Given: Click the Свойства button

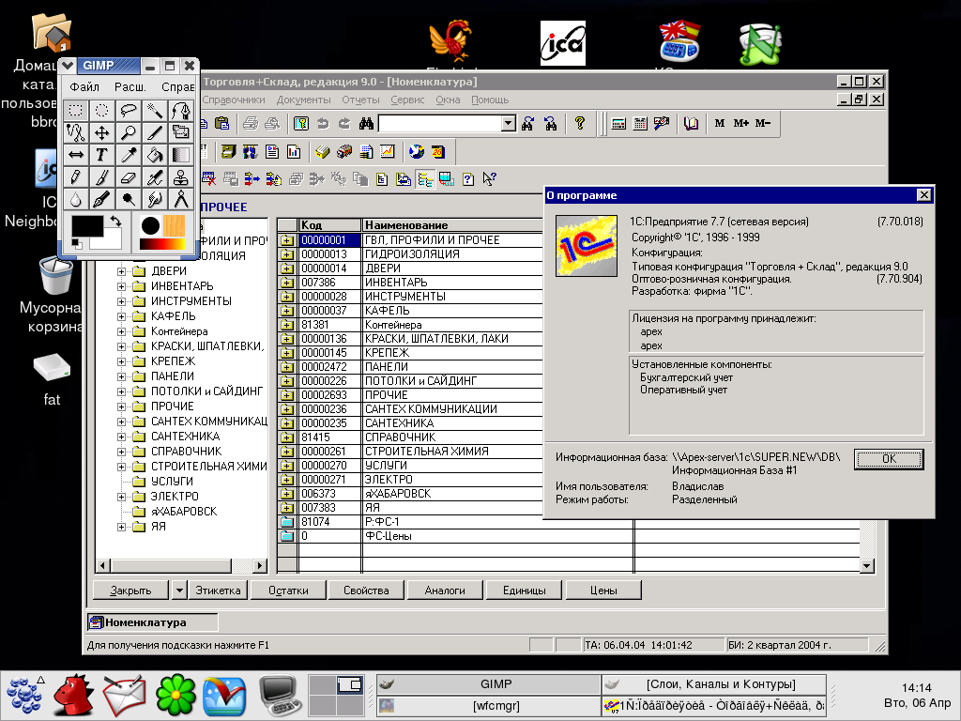Looking at the screenshot, I should click(x=366, y=591).
